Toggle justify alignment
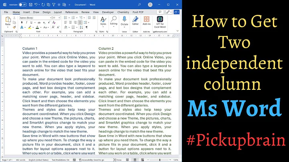 80,22
